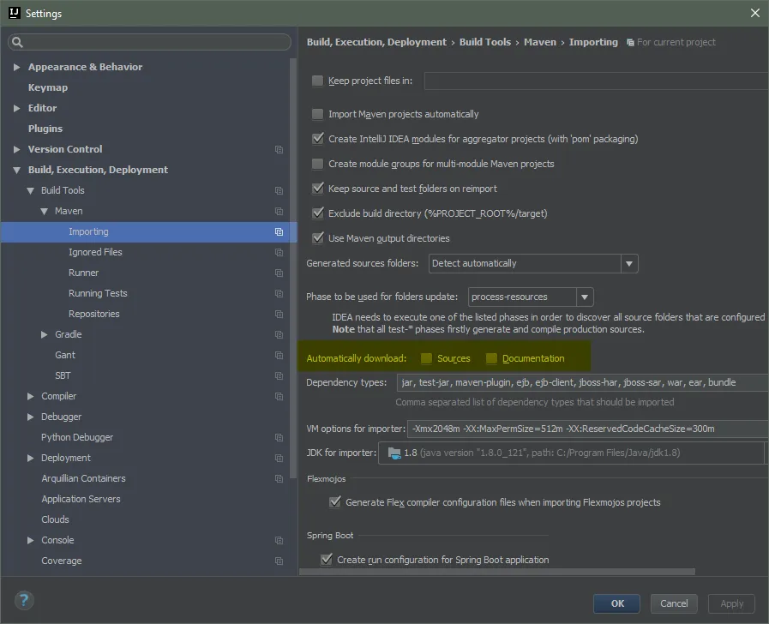The width and height of the screenshot is (769, 624).
Task: Click the search magnifier icon
Action: point(17,42)
